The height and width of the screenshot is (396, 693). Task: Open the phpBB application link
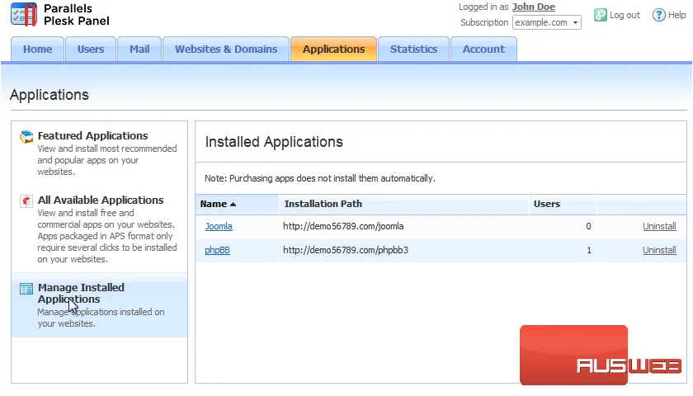click(217, 250)
